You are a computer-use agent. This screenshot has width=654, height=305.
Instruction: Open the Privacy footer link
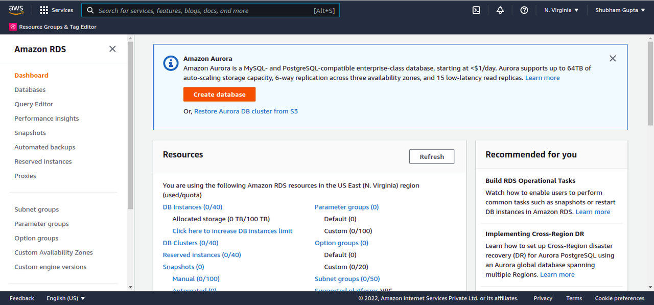point(543,298)
